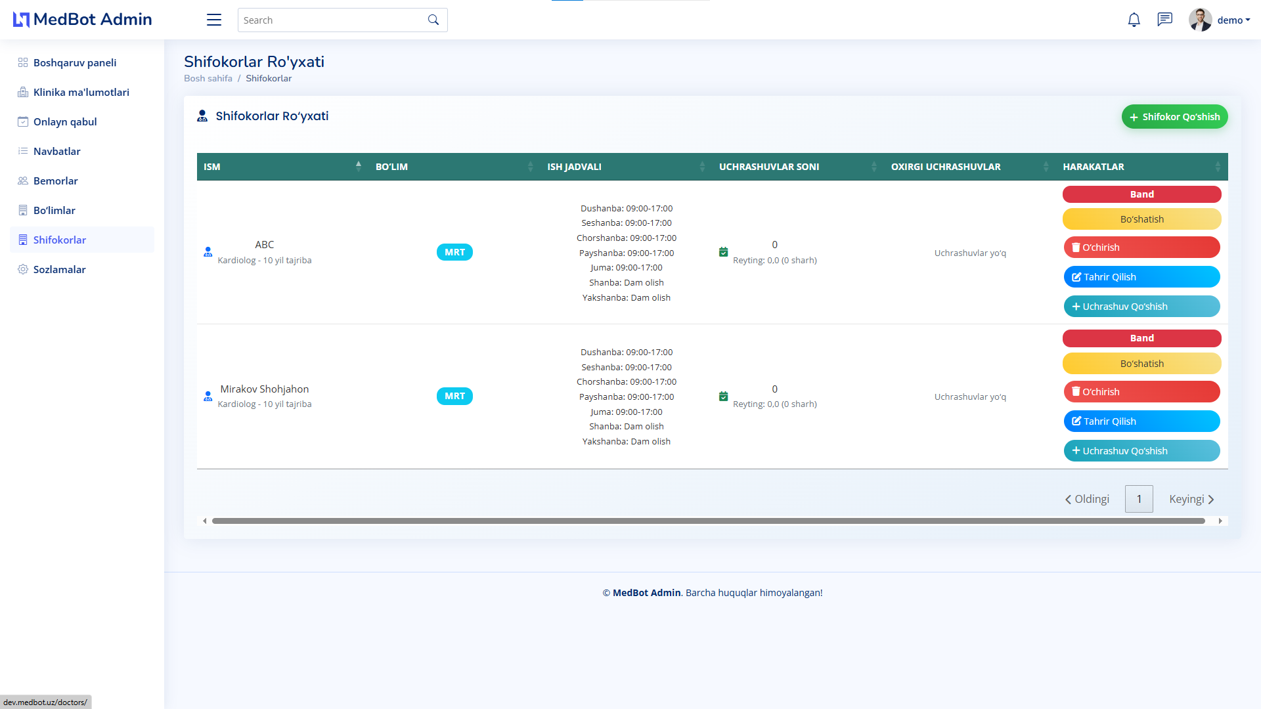This screenshot has height=709, width=1261.
Task: Open Klinika ma'lumotlari sidebar item
Action: (81, 92)
